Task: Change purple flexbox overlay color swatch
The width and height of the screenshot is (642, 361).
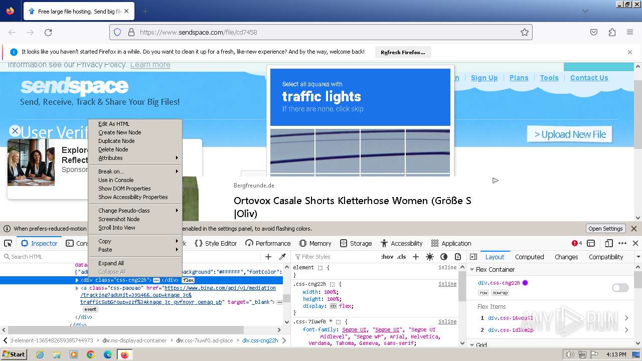Action: click(525, 283)
